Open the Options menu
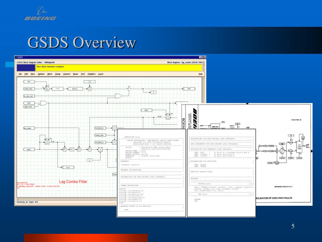322x242 pixels. click(41, 74)
